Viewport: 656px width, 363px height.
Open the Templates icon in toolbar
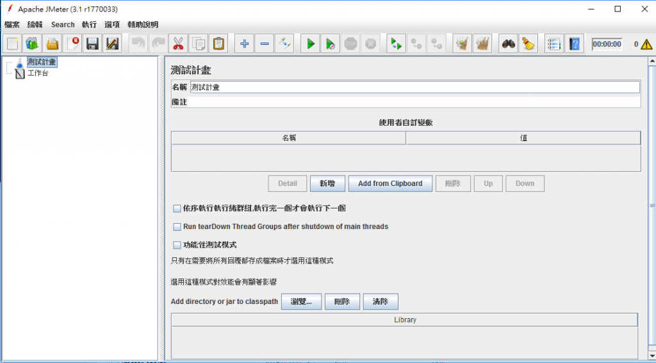click(33, 44)
